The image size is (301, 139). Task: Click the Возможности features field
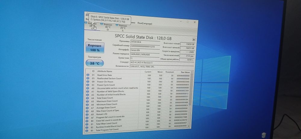coord(162,67)
